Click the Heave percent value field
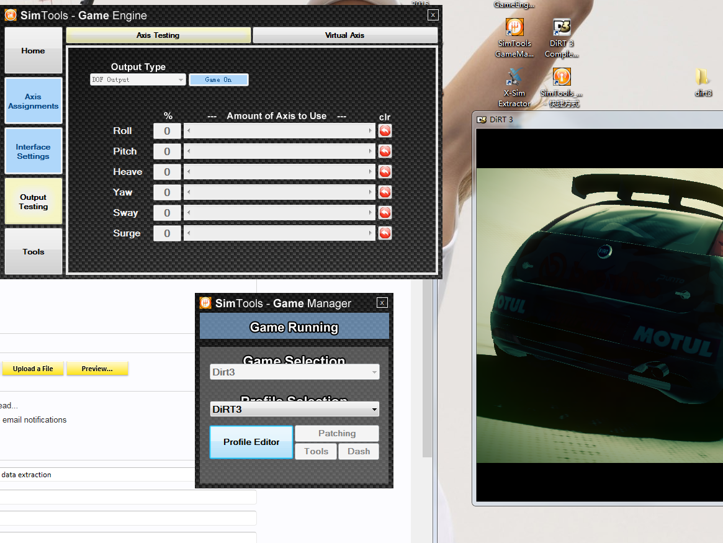The image size is (723, 543). (167, 172)
